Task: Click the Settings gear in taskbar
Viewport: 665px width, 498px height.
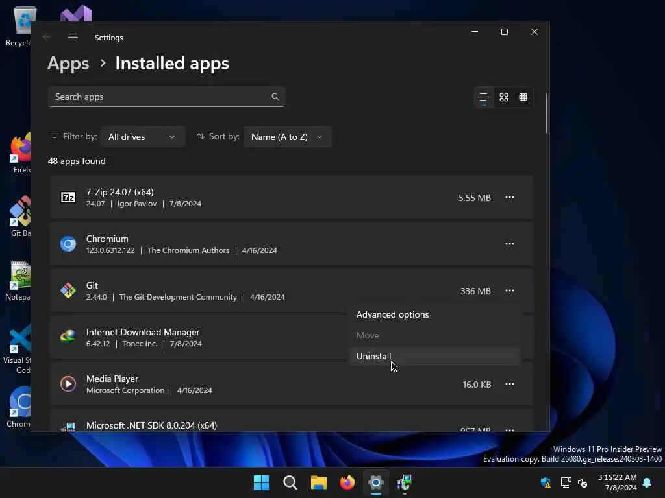Action: click(x=376, y=482)
